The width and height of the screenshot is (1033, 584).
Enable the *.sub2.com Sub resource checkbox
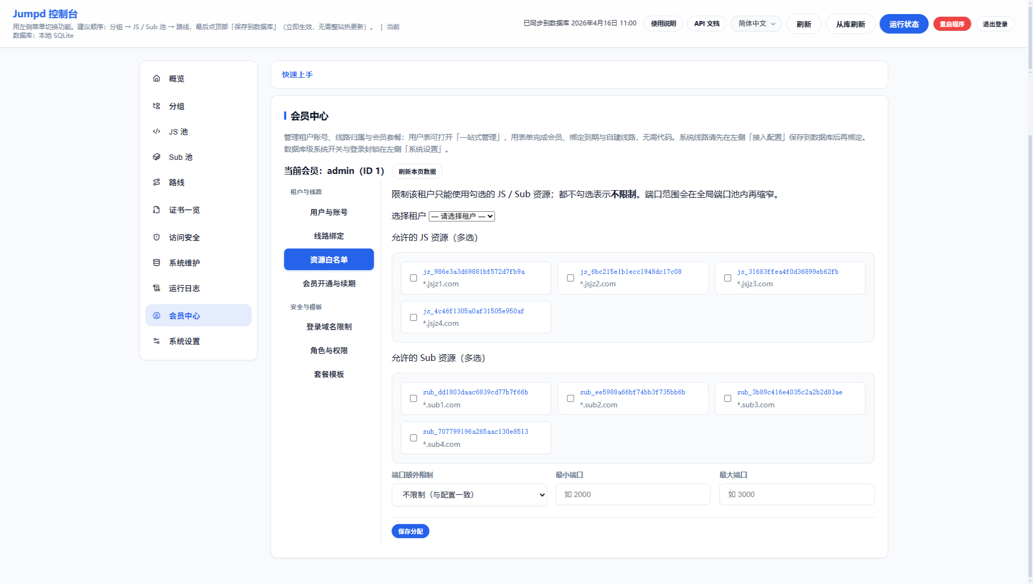pyautogui.click(x=570, y=398)
